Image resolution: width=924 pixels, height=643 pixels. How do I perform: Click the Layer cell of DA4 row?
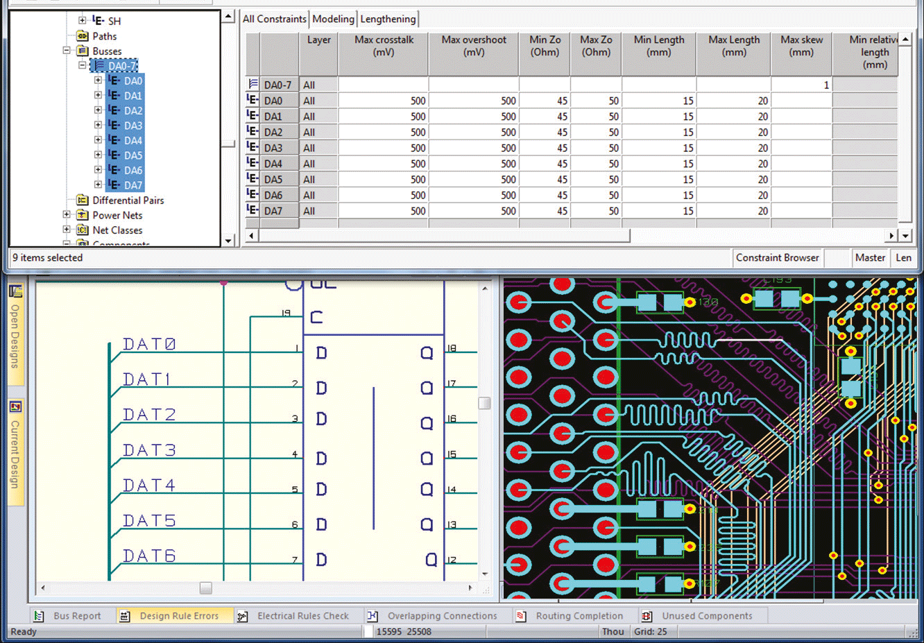tap(318, 164)
